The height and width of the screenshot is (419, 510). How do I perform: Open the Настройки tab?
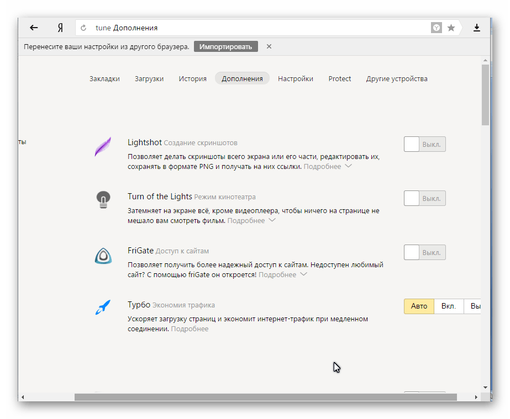(x=296, y=78)
